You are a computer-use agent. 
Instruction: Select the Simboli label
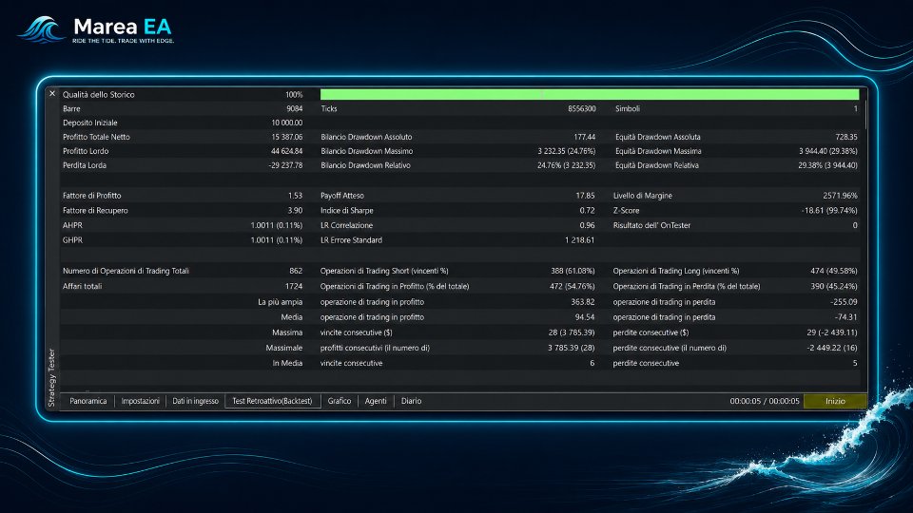tap(628, 108)
